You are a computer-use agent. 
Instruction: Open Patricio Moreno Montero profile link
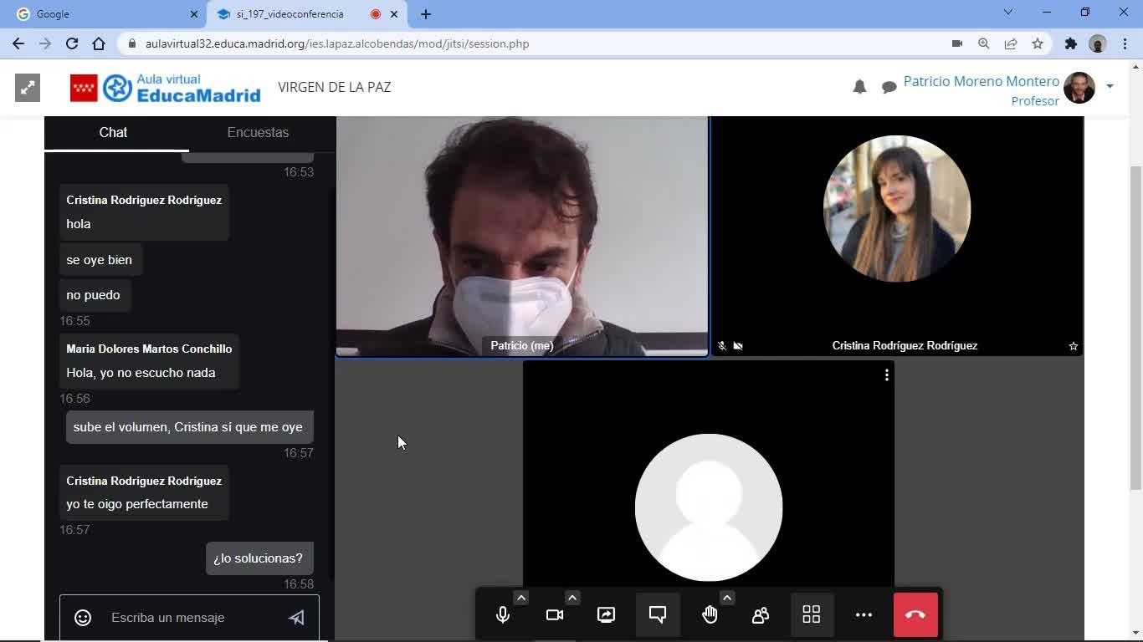(982, 81)
